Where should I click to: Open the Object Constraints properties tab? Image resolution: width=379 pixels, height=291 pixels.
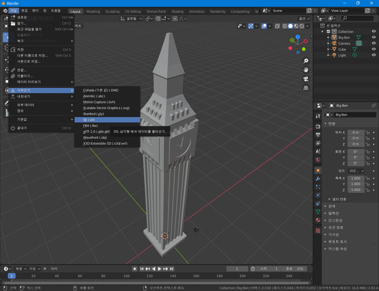[318, 203]
